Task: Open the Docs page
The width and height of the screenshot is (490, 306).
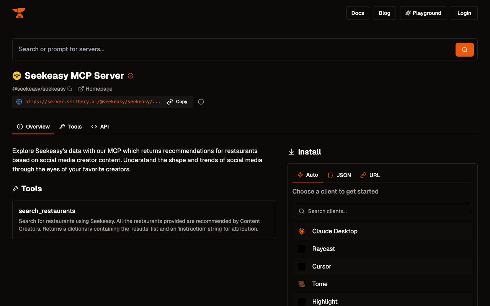Action: point(358,13)
